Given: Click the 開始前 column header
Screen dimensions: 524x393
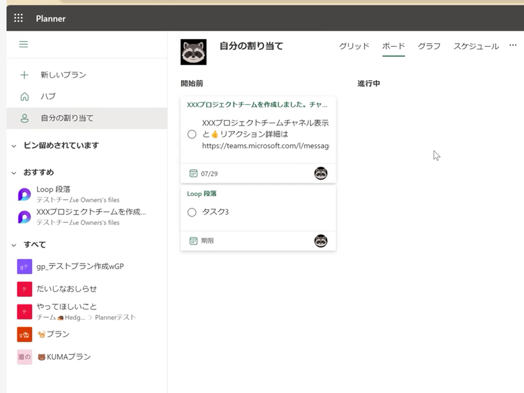Looking at the screenshot, I should coord(192,84).
